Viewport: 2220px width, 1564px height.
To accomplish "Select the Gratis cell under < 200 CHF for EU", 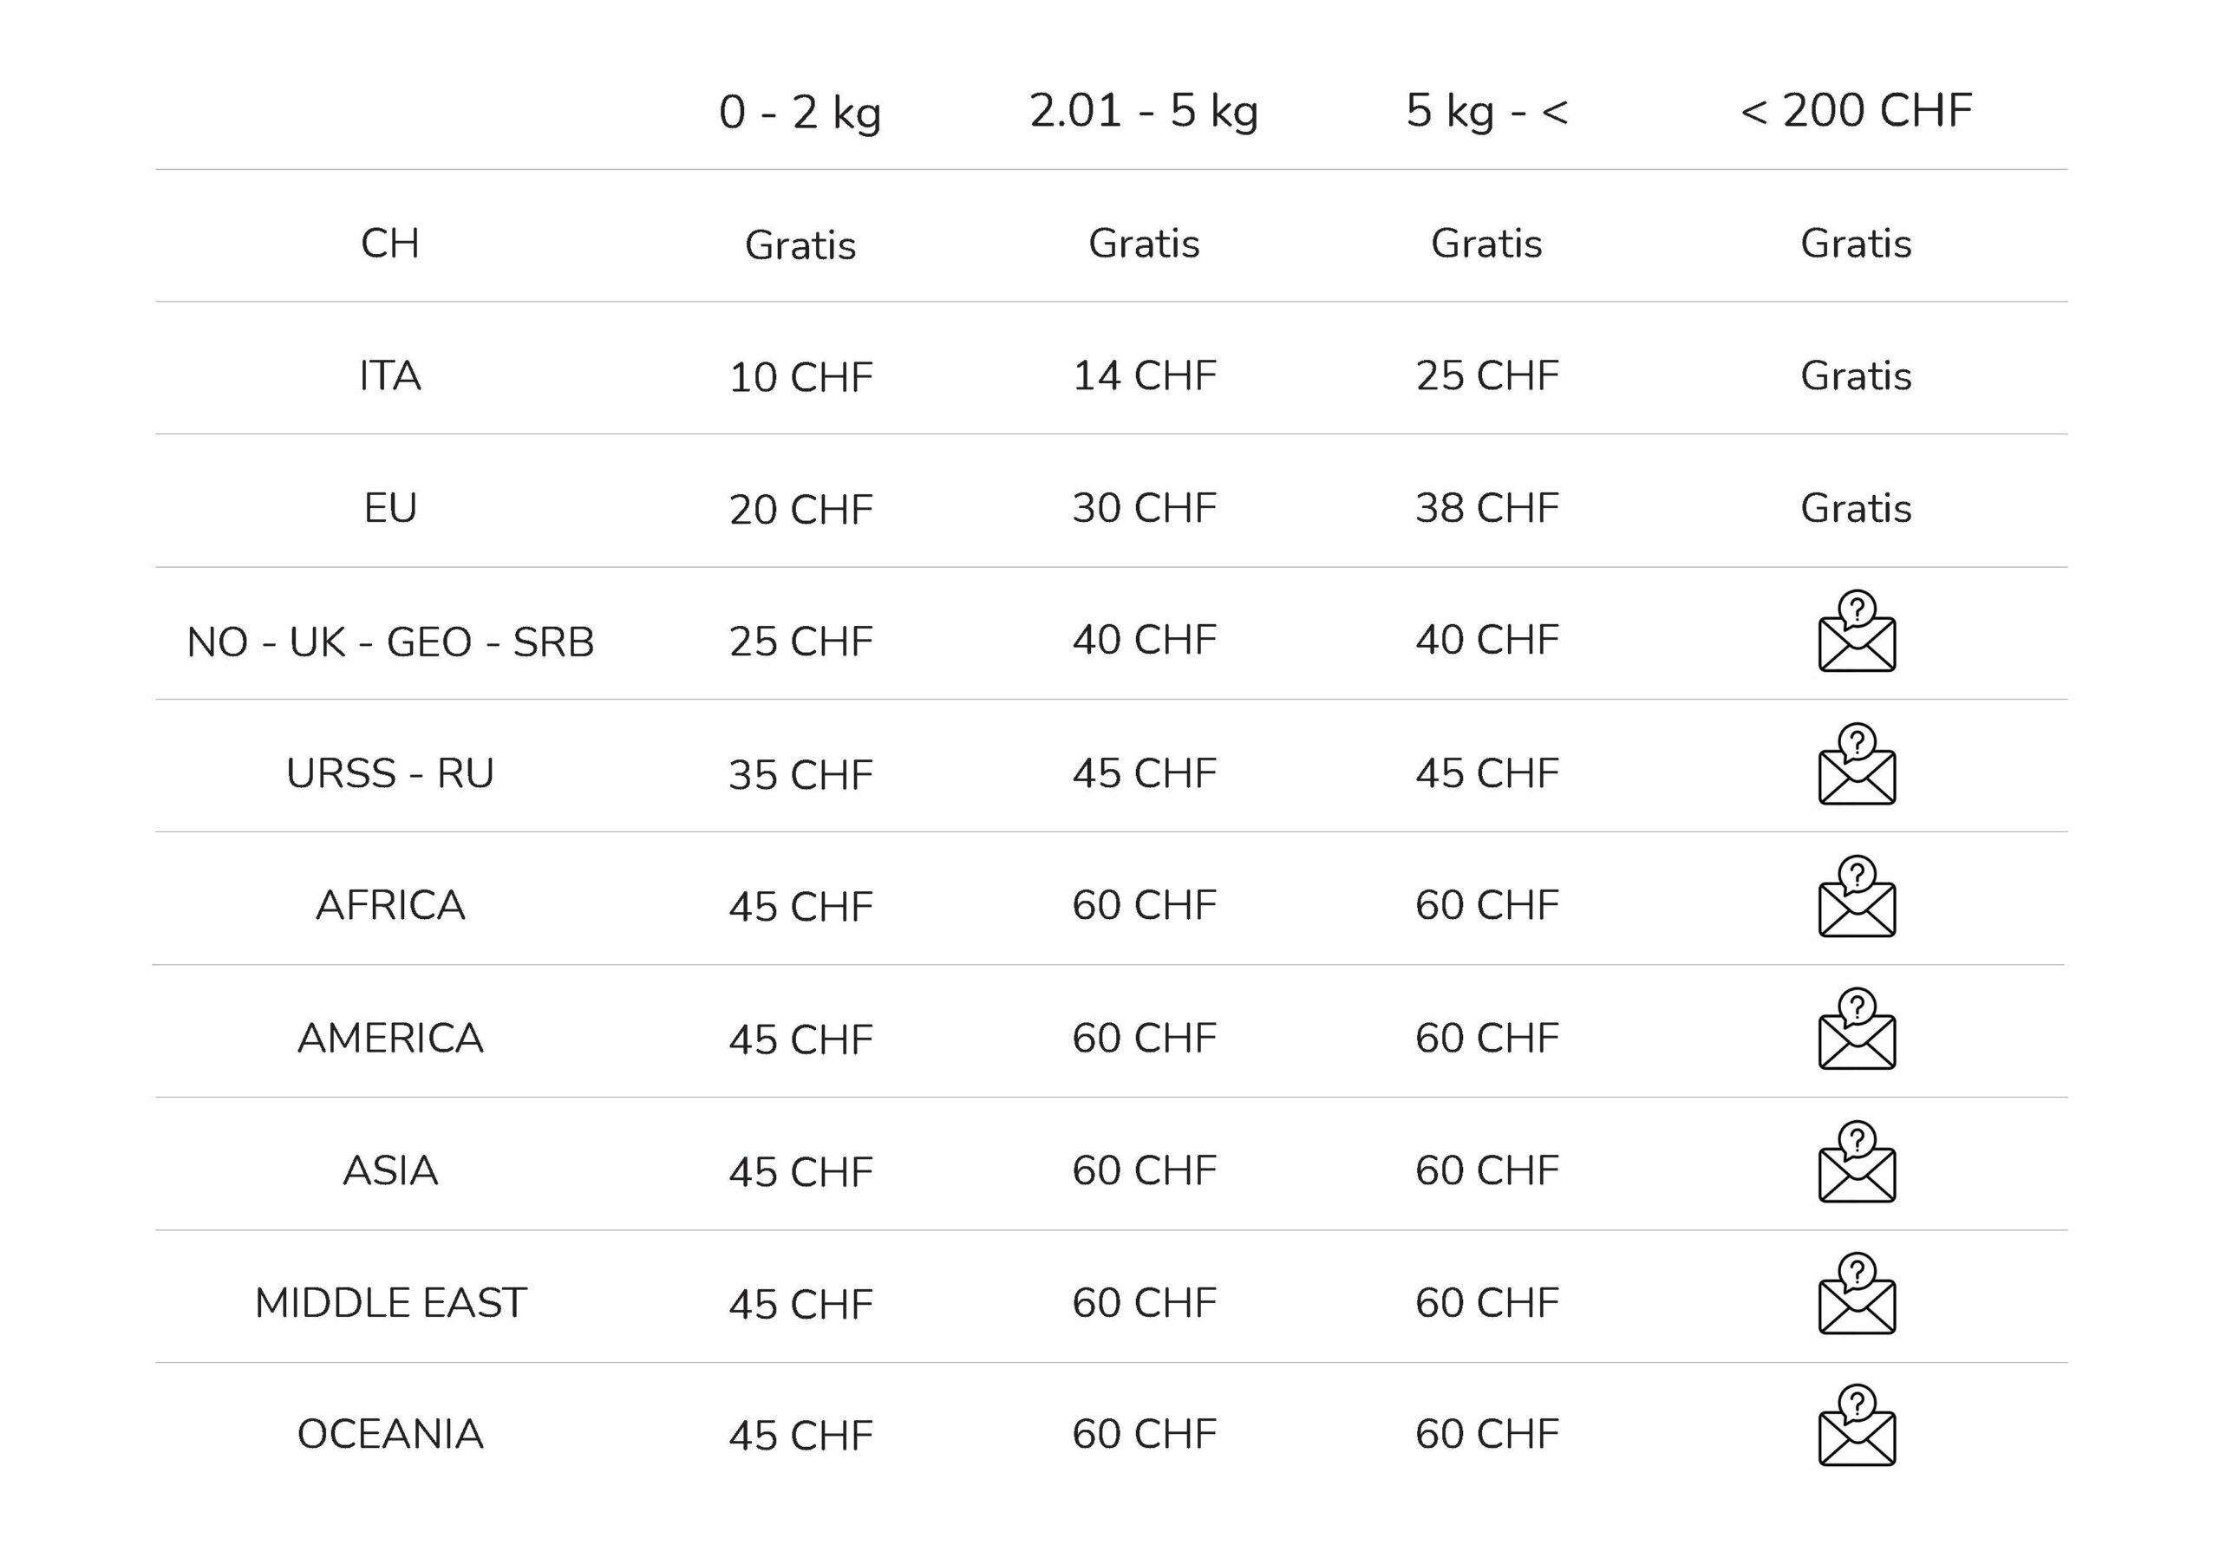I will (x=1857, y=507).
